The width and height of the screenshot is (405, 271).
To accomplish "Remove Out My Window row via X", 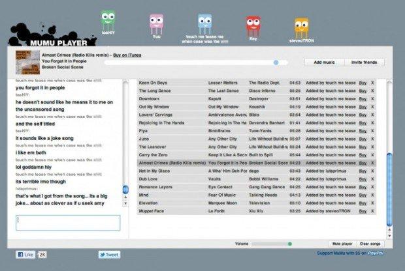I will 372,107.
